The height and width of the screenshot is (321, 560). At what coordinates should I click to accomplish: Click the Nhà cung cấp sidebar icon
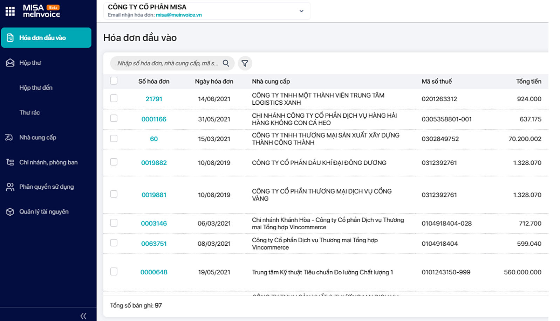9,137
